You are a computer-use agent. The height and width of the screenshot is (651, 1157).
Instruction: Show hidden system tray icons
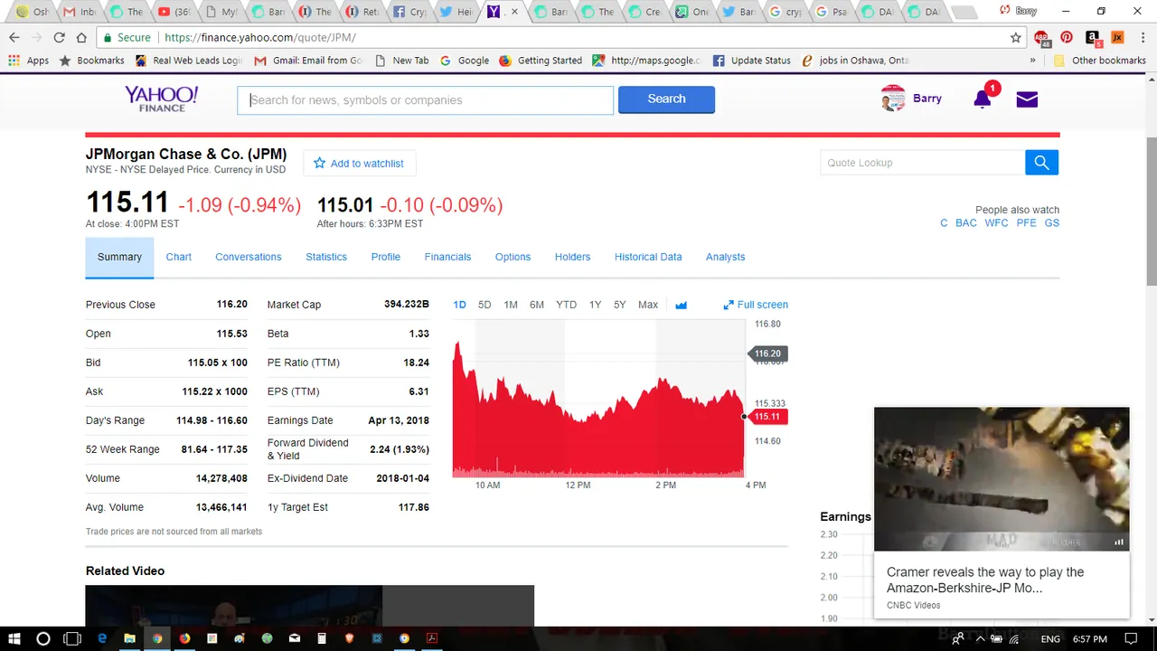980,639
